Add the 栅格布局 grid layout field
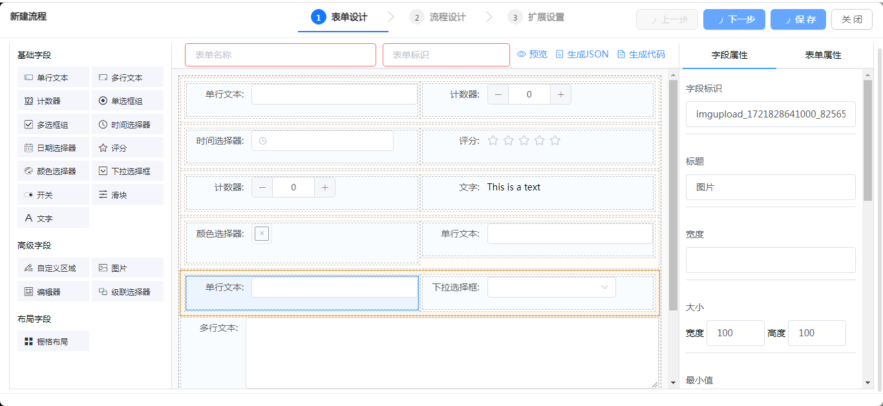 [53, 341]
